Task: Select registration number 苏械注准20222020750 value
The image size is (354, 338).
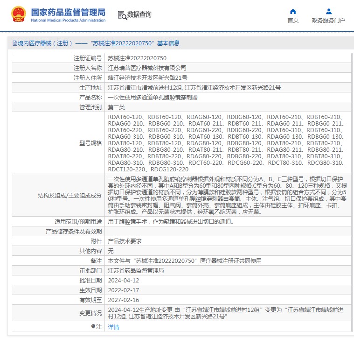Action: (137, 58)
